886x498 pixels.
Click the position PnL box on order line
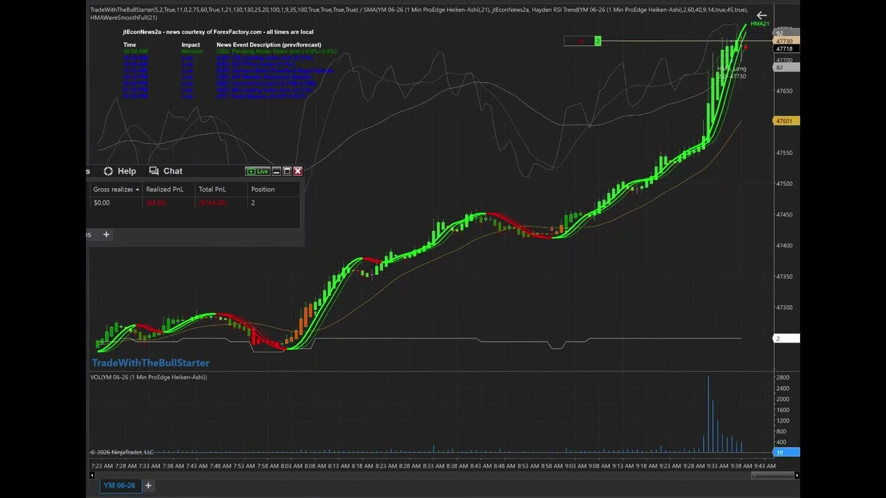579,41
